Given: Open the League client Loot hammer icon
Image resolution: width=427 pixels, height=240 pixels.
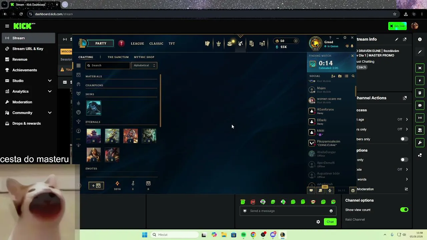Looking at the screenshot, I should click(x=240, y=44).
